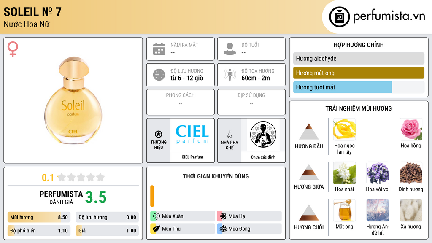Image resolution: width=432 pixels, height=243 pixels.
Task: Click the Độ lưu hương 0.00 score bar
Action: [x=107, y=217]
